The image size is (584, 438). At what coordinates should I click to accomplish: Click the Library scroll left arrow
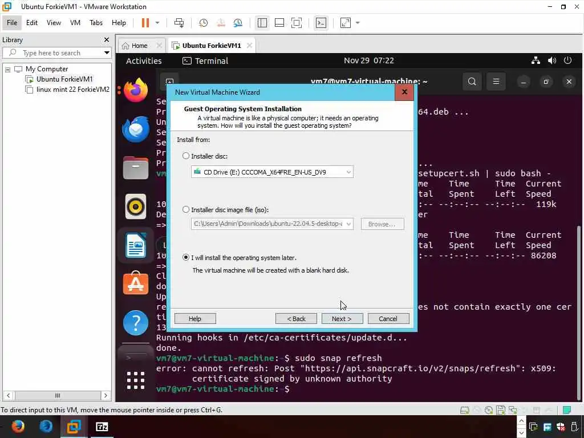pos(9,396)
